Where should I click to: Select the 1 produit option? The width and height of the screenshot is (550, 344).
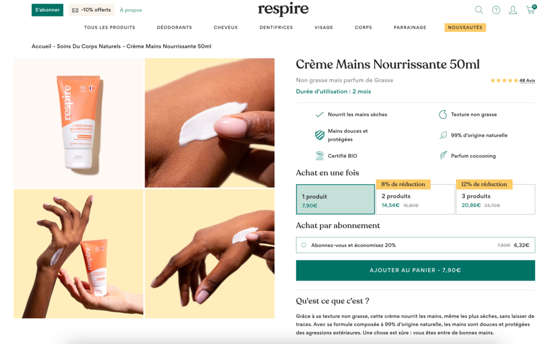335,200
